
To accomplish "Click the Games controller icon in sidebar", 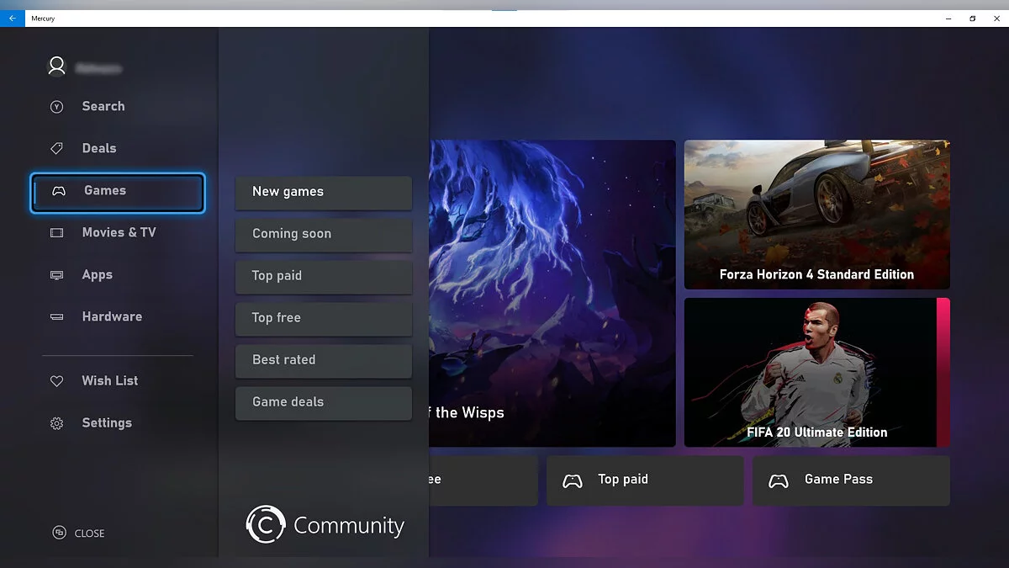I will click(x=59, y=191).
